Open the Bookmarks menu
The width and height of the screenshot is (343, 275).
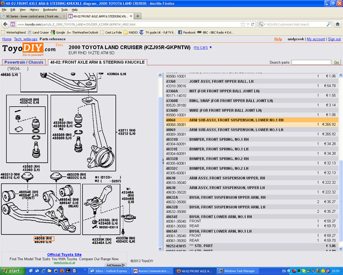click(50, 9)
